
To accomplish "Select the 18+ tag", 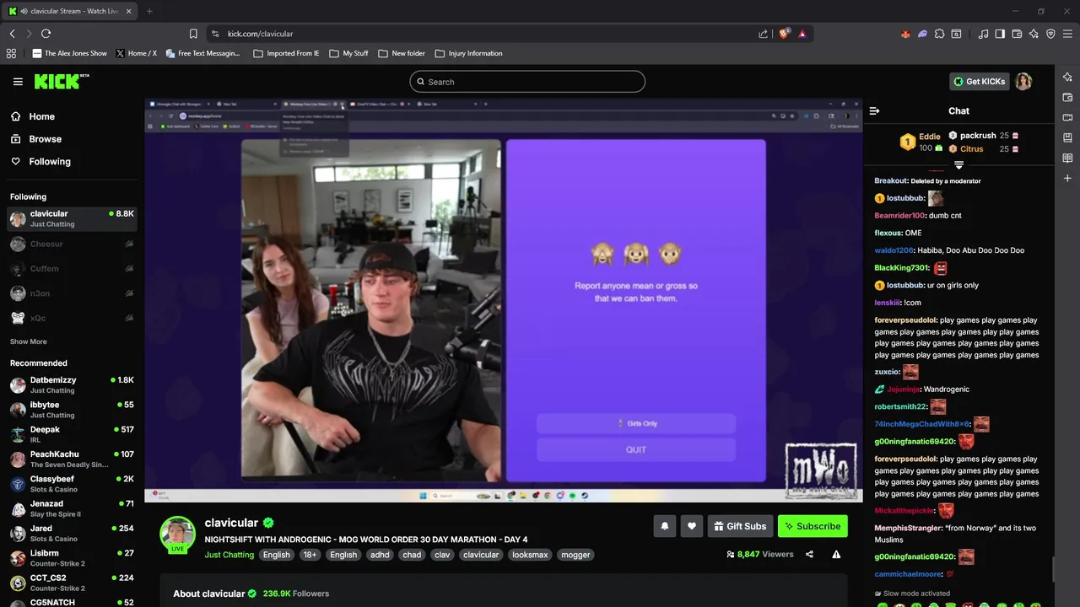I will [x=310, y=555].
